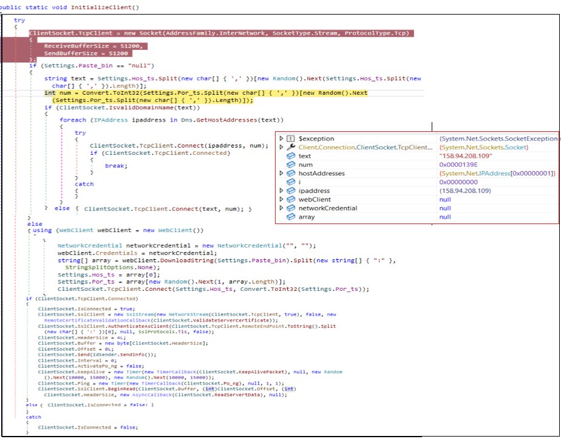Click the exception icon beside $exception
The height and width of the screenshot is (439, 561).
pos(291,138)
